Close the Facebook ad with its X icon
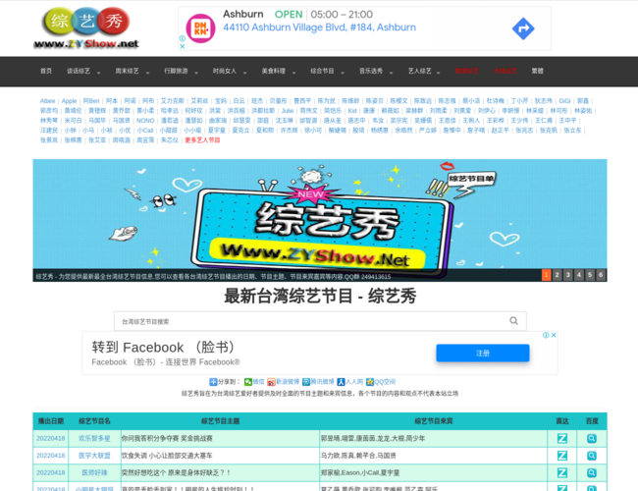Viewport: 638px width, 491px height. click(x=554, y=335)
